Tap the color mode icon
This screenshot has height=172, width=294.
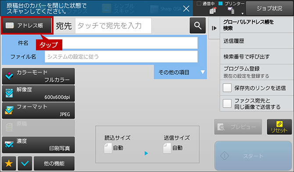click(9, 76)
